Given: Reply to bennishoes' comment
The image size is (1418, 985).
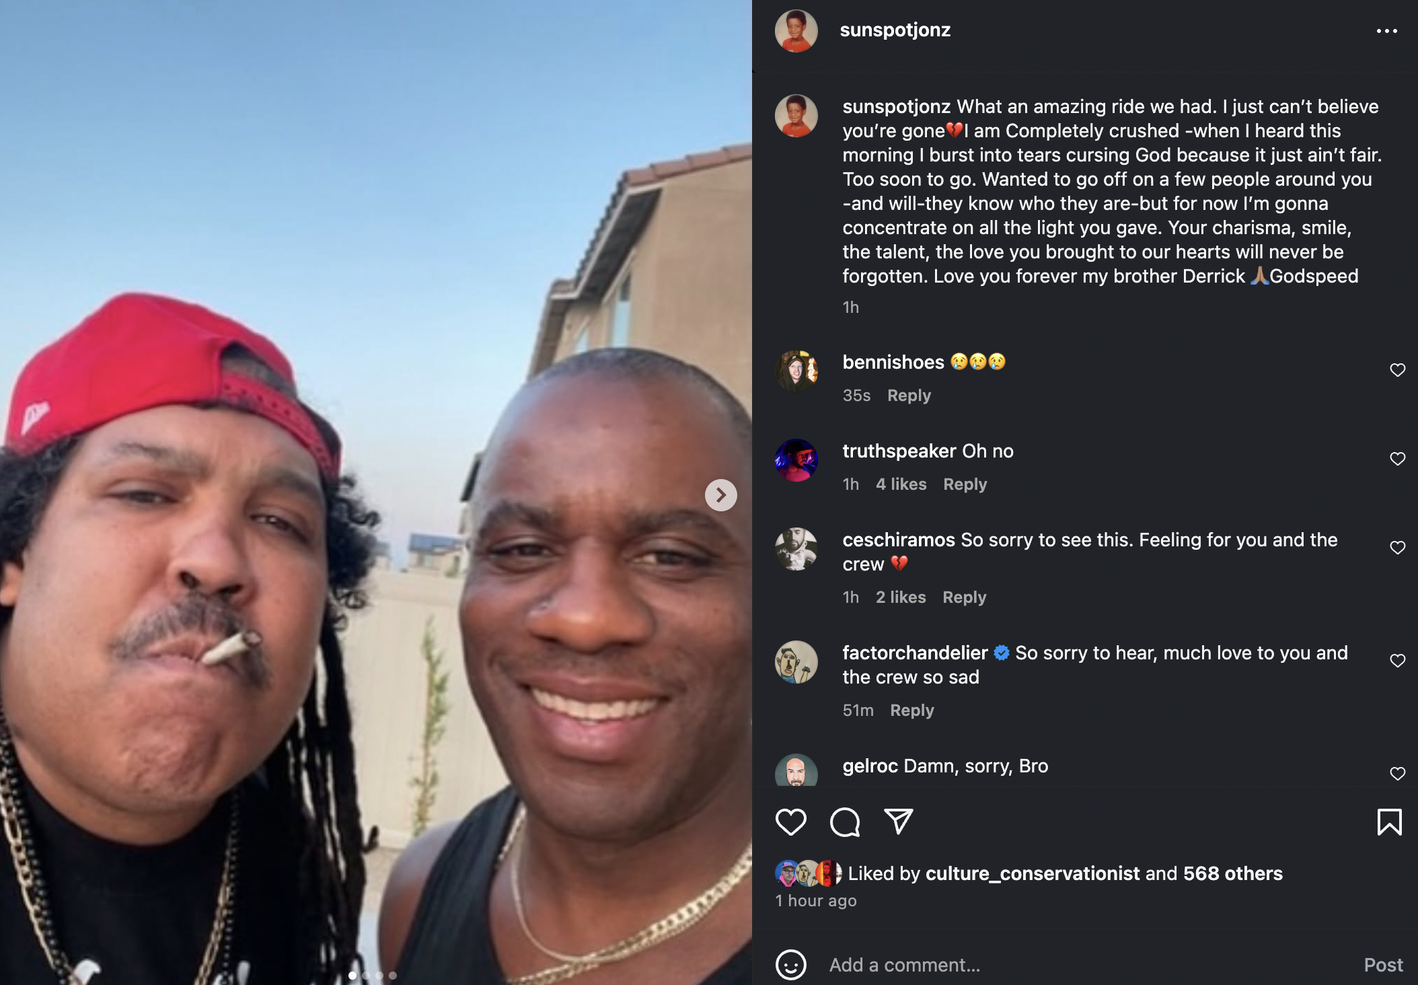Looking at the screenshot, I should (x=909, y=396).
